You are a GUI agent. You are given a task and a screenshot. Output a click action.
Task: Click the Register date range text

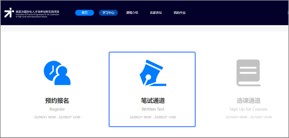(x=57, y=117)
